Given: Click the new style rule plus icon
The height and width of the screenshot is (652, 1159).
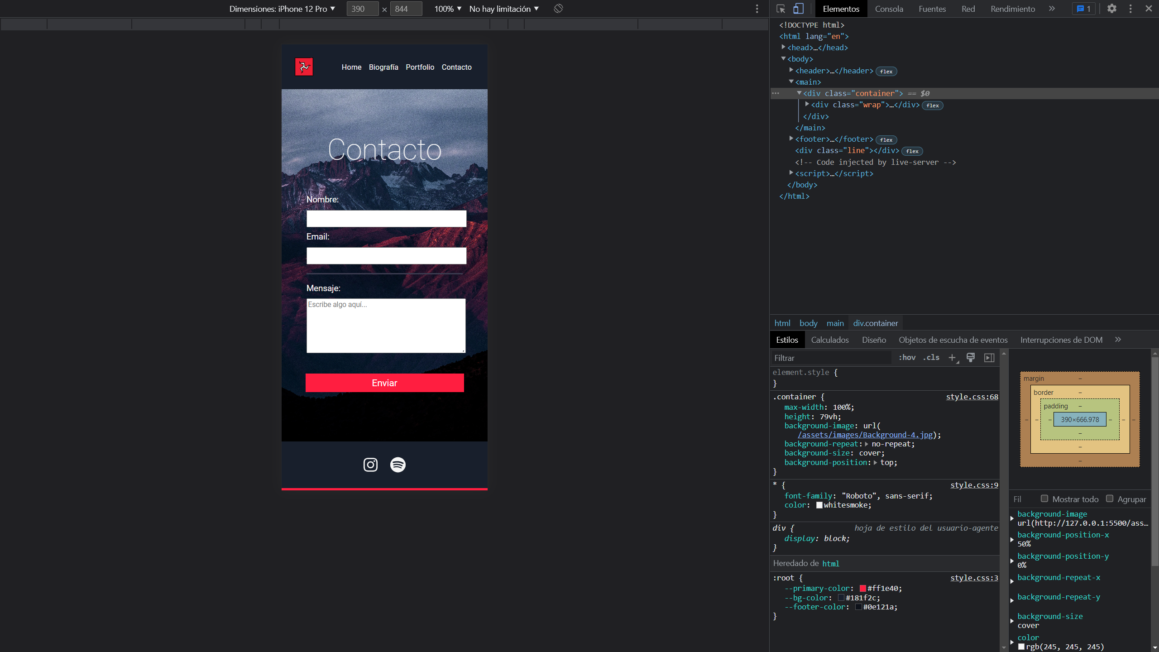Looking at the screenshot, I should point(953,358).
